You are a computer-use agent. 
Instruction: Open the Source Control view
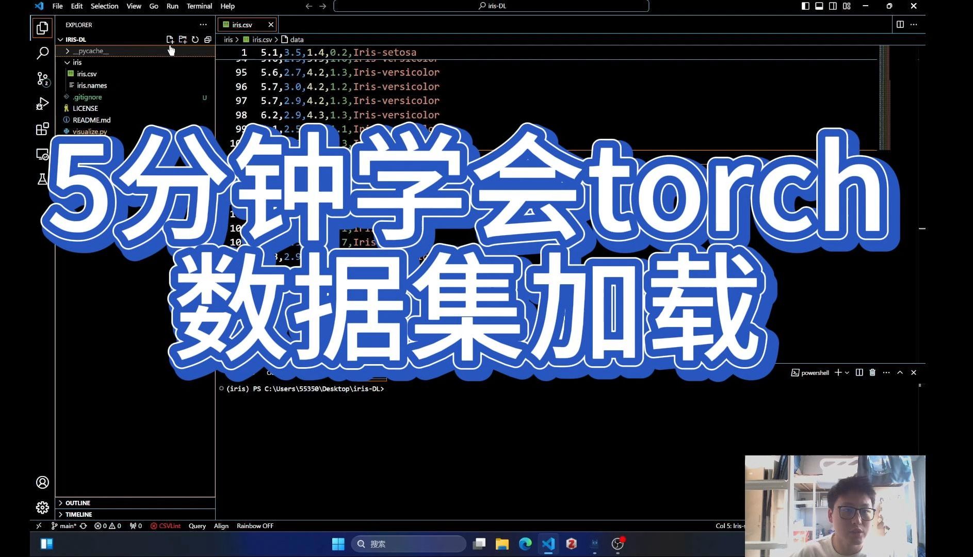pos(42,78)
